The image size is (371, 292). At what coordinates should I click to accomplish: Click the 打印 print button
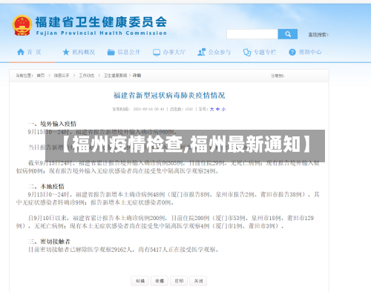tap(179, 281)
